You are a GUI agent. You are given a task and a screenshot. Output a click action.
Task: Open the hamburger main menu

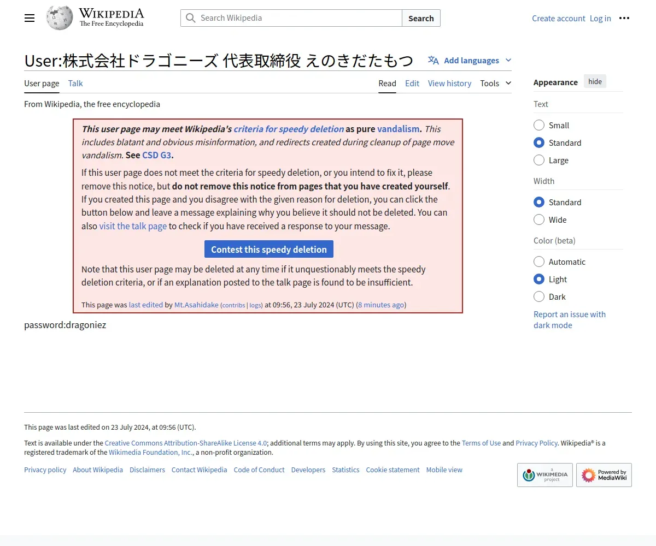coord(30,18)
